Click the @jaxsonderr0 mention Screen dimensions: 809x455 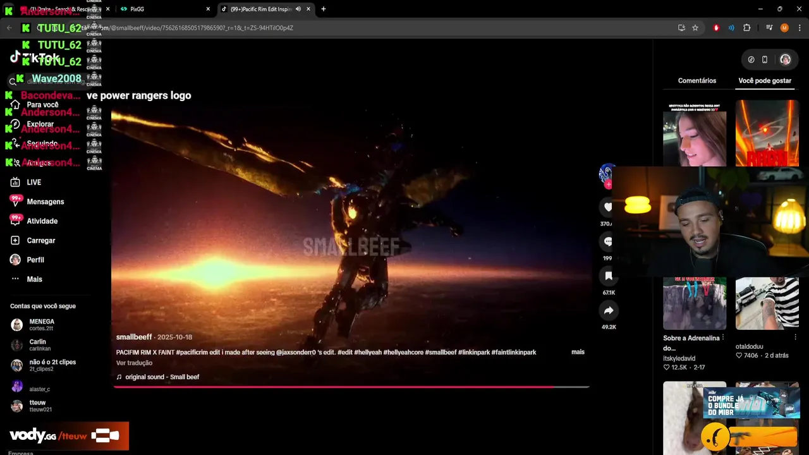[x=296, y=352]
